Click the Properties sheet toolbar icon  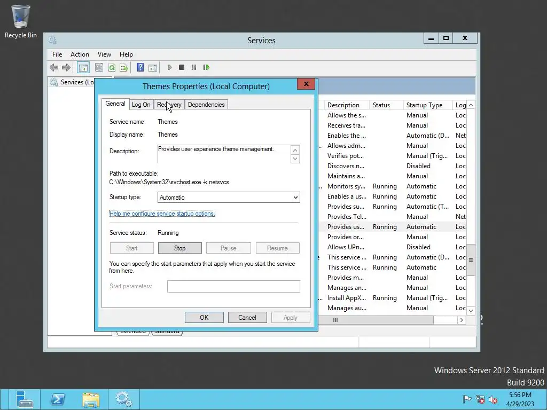[x=99, y=67]
